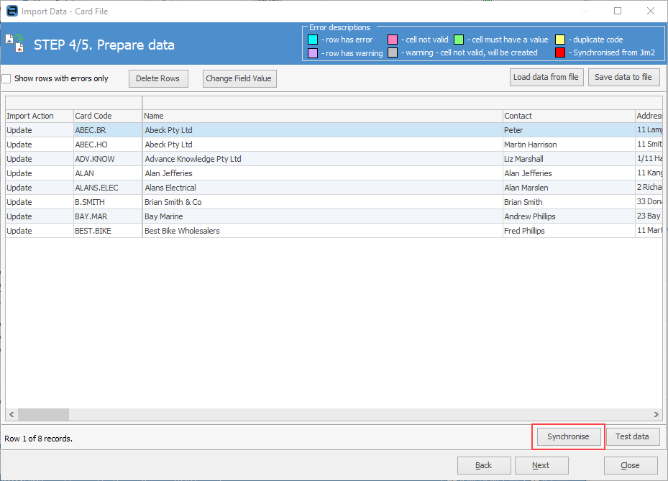Go Back to previous step
This screenshot has width=668, height=481.
pos(484,465)
